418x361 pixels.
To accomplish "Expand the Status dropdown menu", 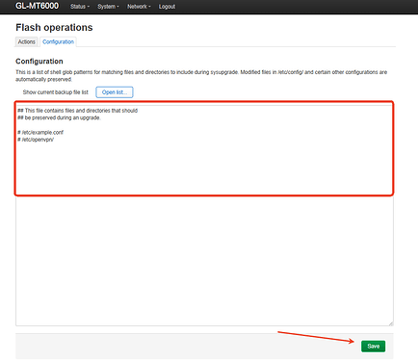I will click(x=80, y=7).
